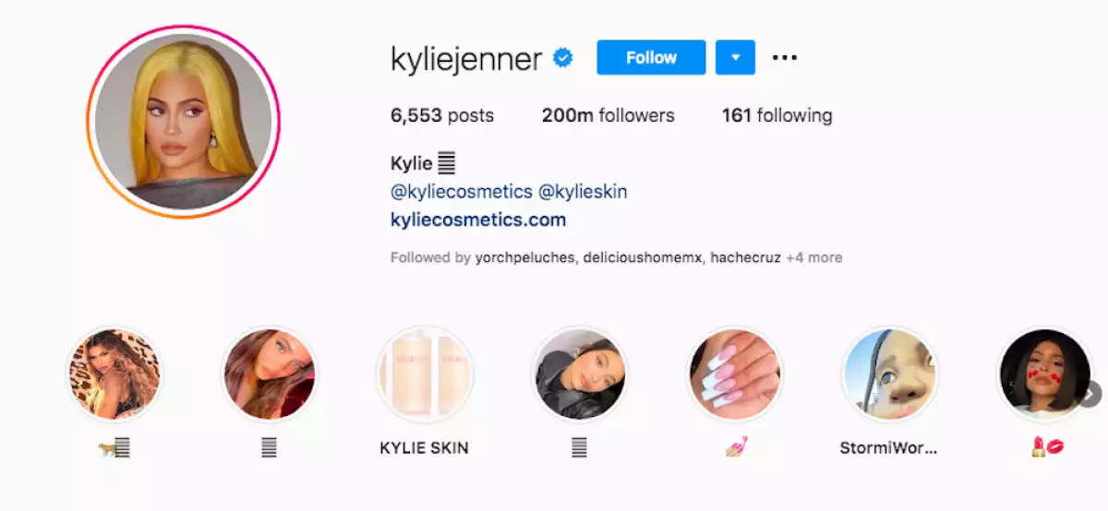Click the blue Follow button
This screenshot has width=1108, height=511.
(x=651, y=57)
